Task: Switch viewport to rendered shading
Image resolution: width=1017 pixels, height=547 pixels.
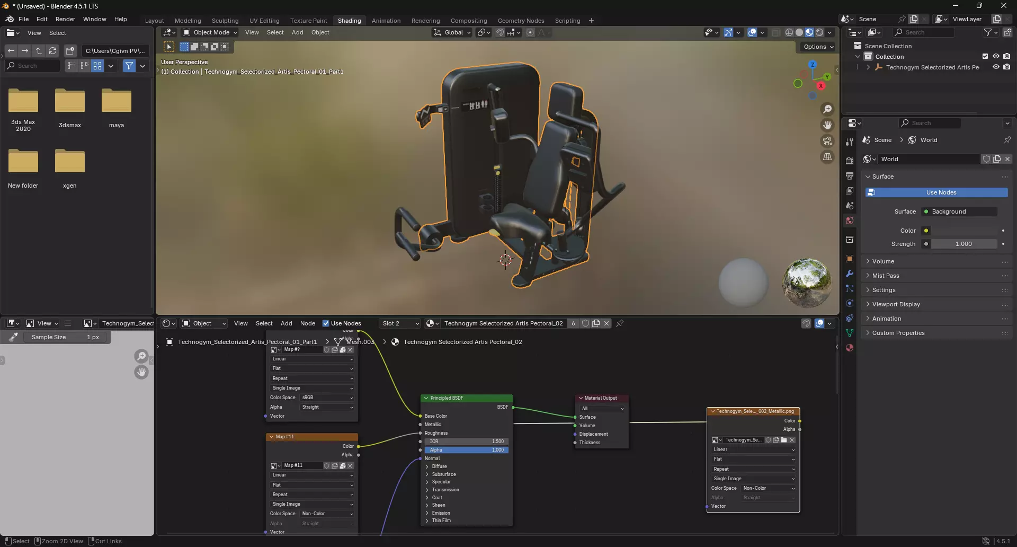Action: (x=819, y=32)
